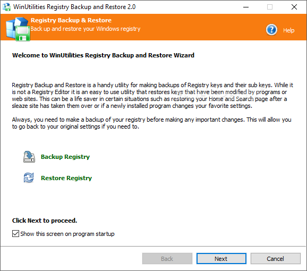Click the greyed-out Back button
The width and height of the screenshot is (307, 271).
click(167, 259)
